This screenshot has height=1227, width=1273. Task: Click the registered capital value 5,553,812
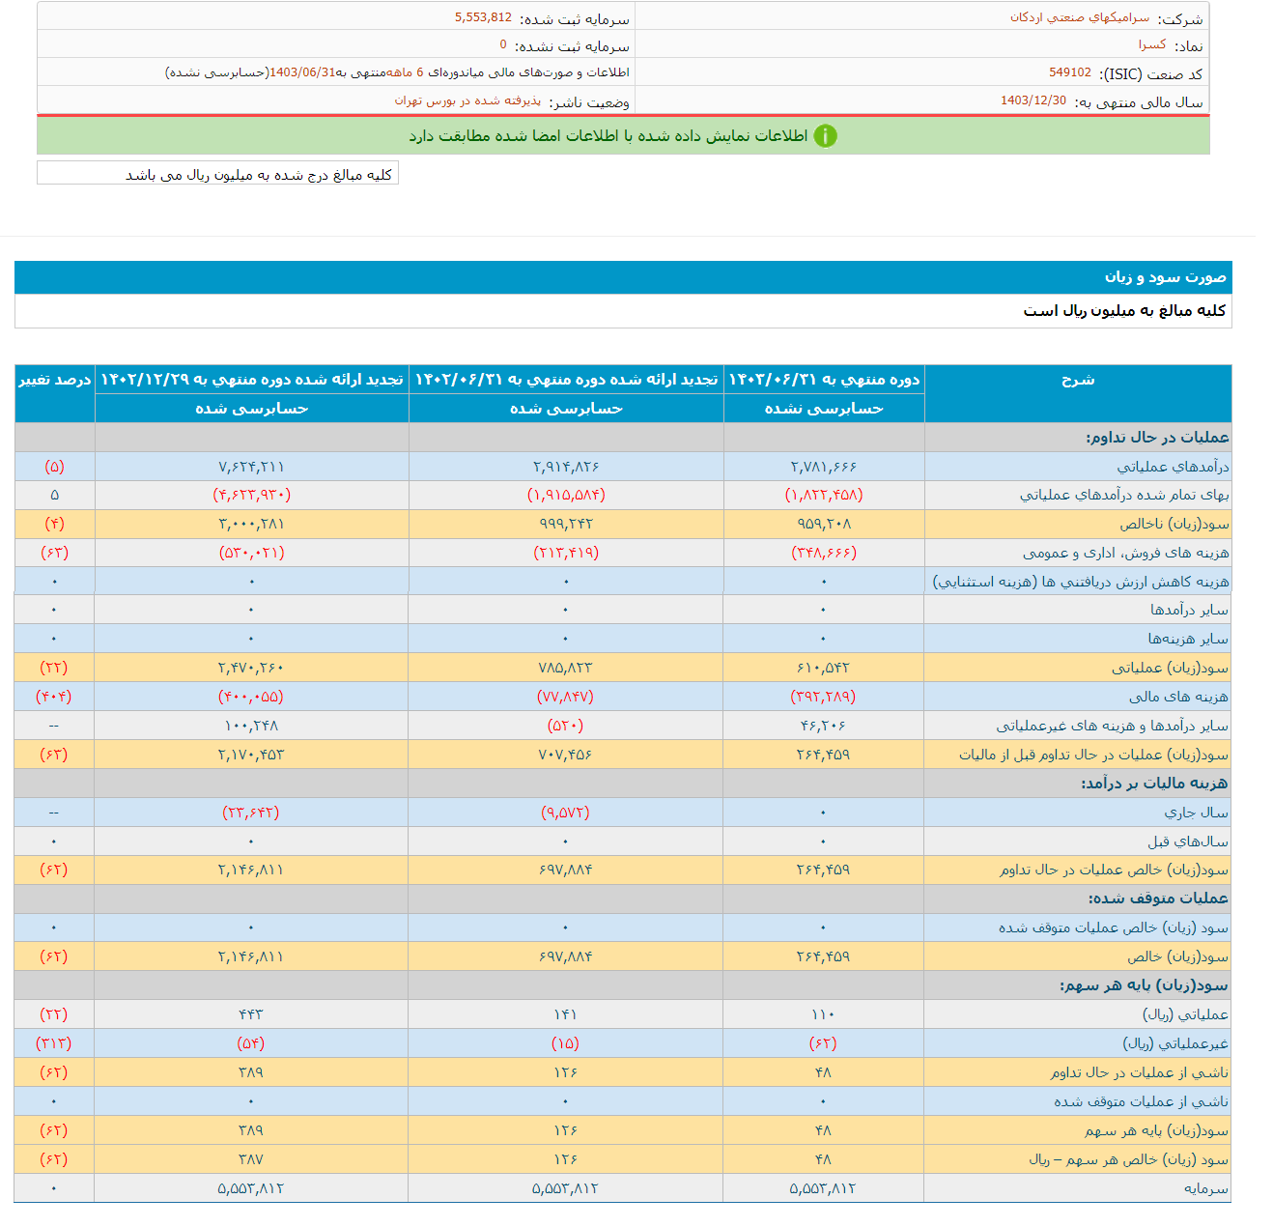[472, 17]
